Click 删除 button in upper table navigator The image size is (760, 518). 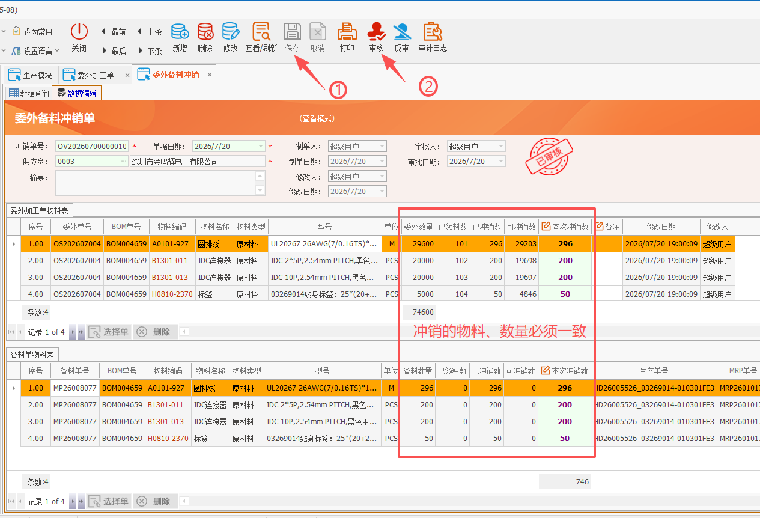(x=154, y=332)
